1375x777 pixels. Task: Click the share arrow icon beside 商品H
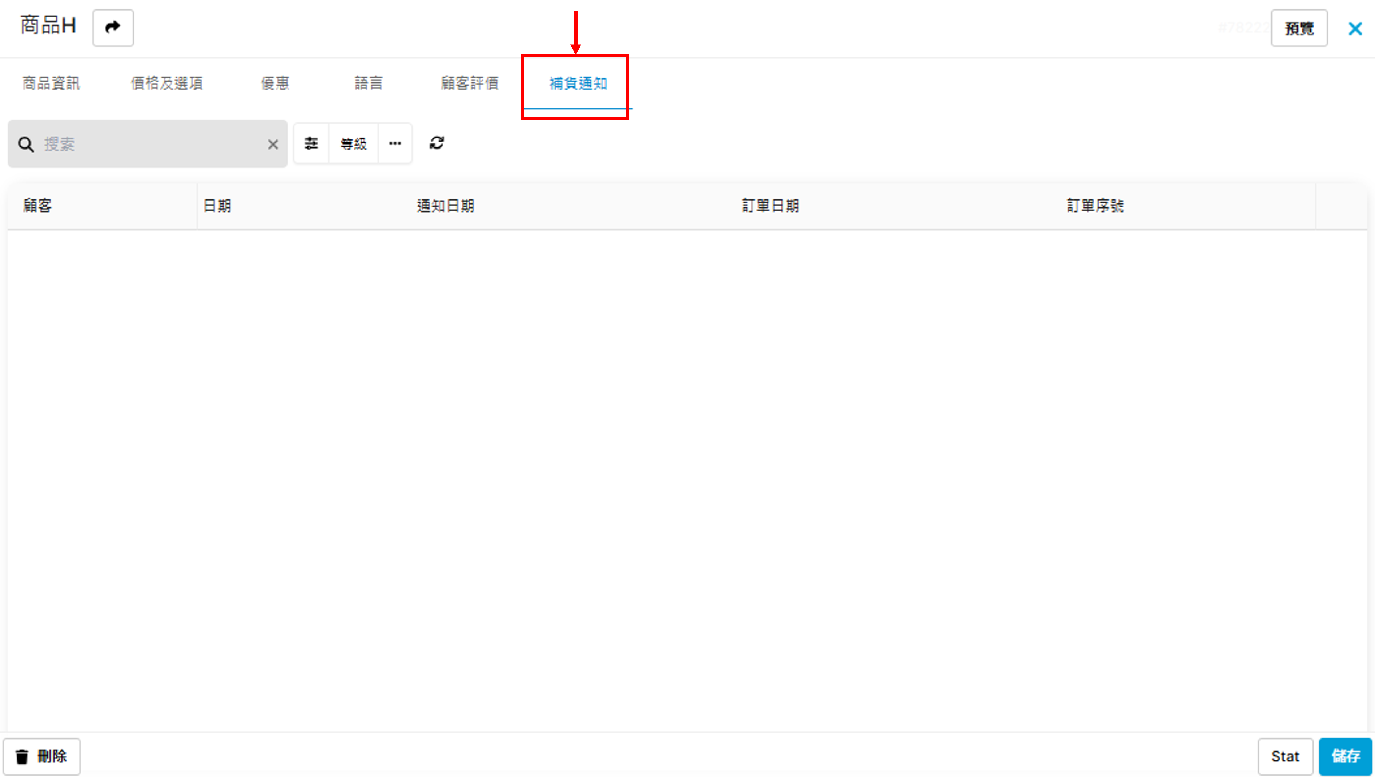pyautogui.click(x=113, y=28)
